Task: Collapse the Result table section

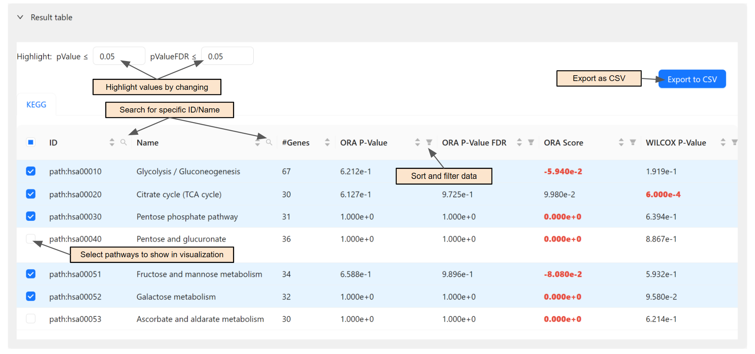Action: (x=20, y=17)
